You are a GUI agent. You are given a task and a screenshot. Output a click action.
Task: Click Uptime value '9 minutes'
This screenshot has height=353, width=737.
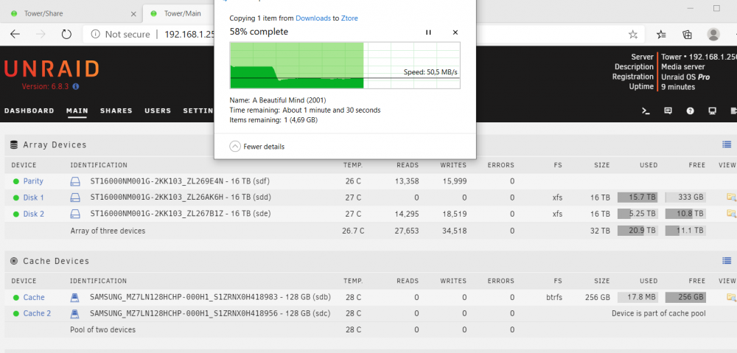coord(678,87)
